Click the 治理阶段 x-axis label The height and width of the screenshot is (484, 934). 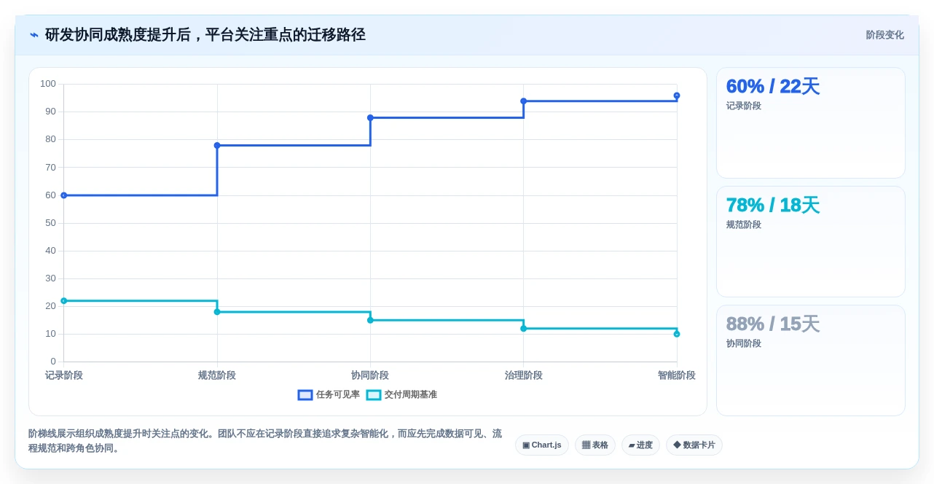coord(524,375)
